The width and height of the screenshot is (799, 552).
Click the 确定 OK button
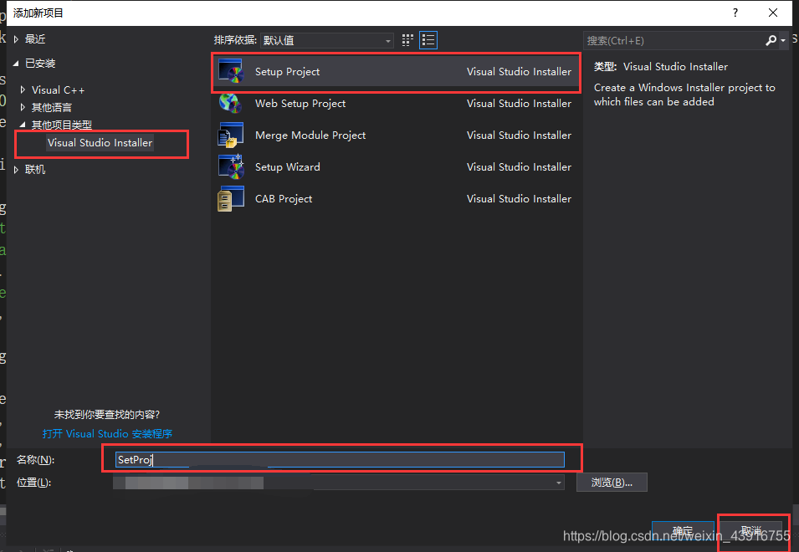pyautogui.click(x=683, y=531)
